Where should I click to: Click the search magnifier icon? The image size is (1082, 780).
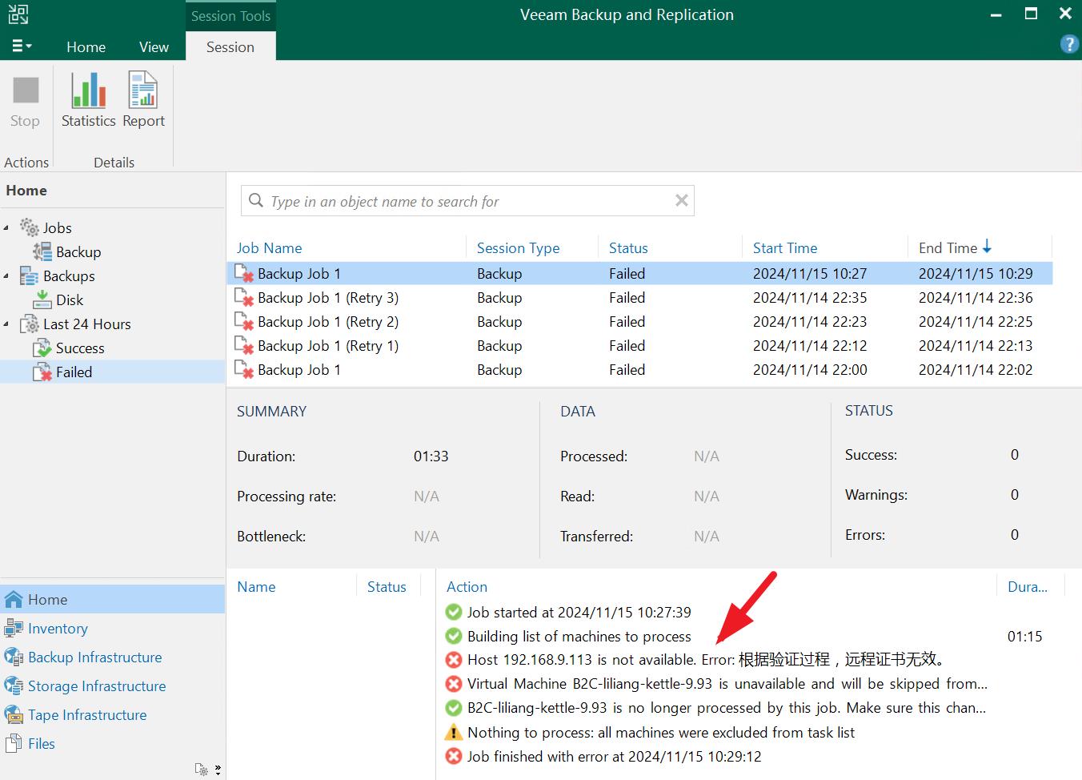256,200
